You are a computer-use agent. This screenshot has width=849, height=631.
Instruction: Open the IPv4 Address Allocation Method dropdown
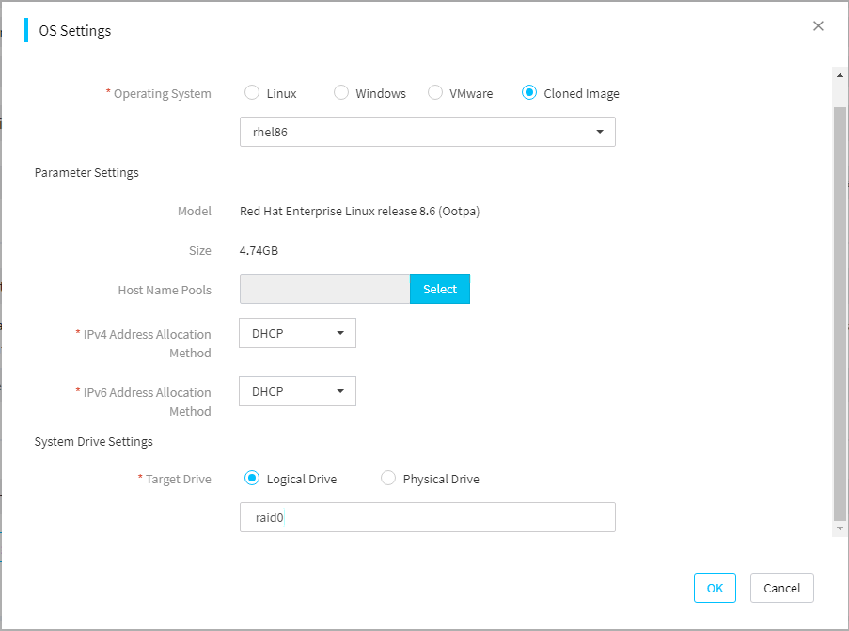pos(297,333)
